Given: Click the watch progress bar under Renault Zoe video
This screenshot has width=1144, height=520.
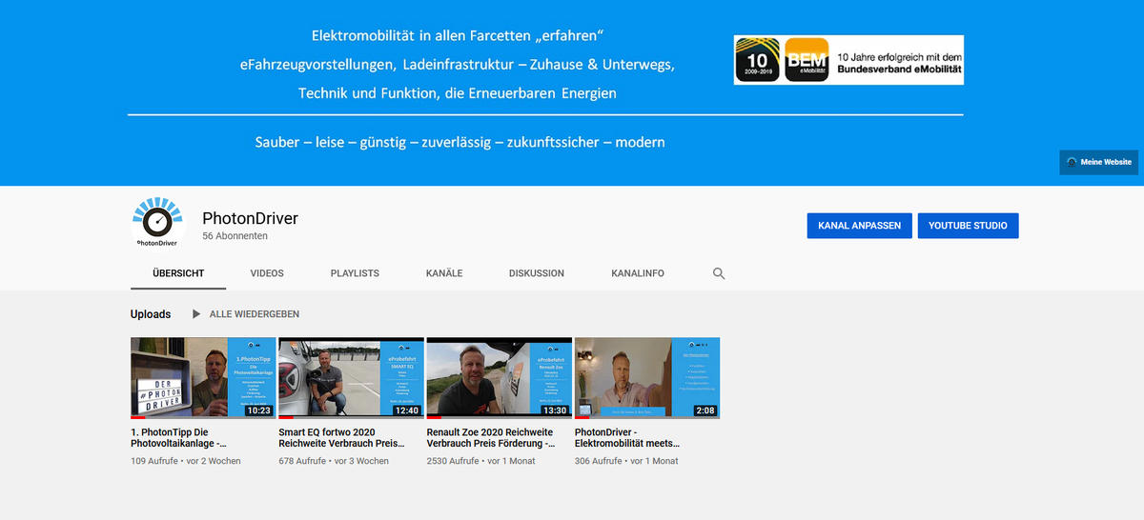Looking at the screenshot, I should point(500,418).
